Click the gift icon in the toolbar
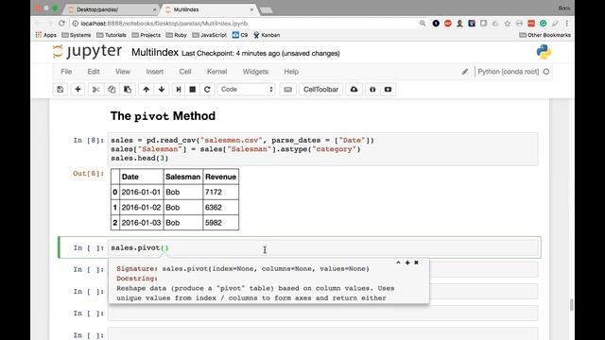The height and width of the screenshot is (340, 605). tap(372, 90)
